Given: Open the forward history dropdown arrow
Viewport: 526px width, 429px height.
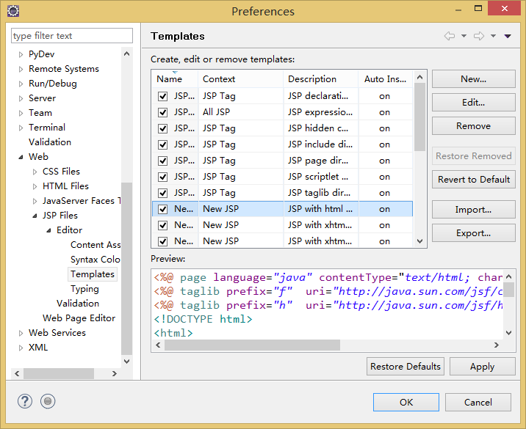Looking at the screenshot, I should tap(493, 36).
